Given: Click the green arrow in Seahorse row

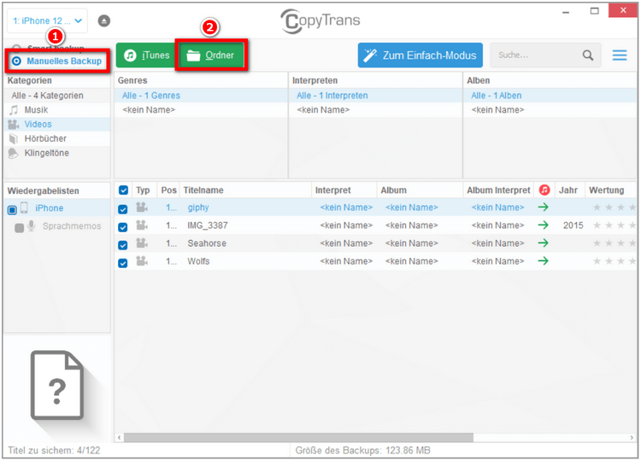Looking at the screenshot, I should coord(543,243).
